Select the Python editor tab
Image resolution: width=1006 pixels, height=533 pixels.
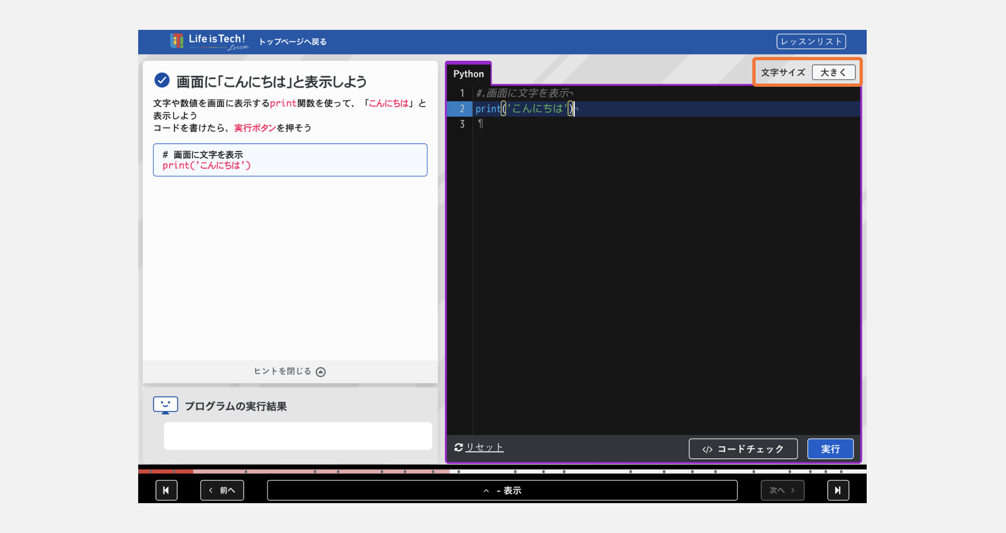coord(468,74)
